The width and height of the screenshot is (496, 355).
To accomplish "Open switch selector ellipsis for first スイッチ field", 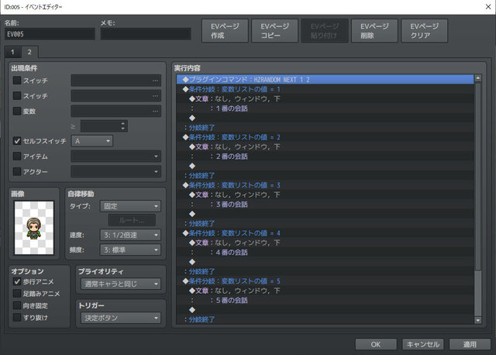I will (155, 81).
